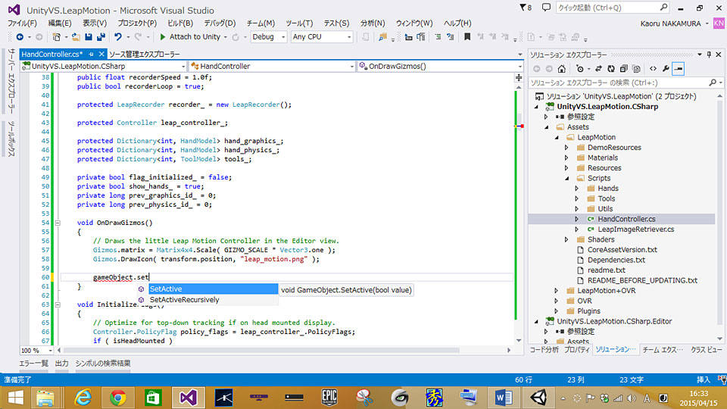Comment out selected lines toolbar icon
Image resolution: width=727 pixels, height=409 pixels.
tap(438, 36)
